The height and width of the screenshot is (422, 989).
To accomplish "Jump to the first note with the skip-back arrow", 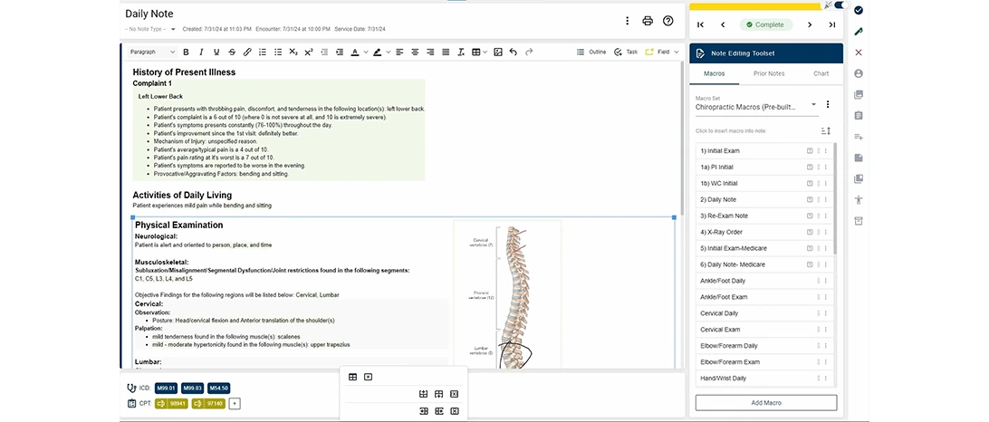I will click(x=700, y=24).
